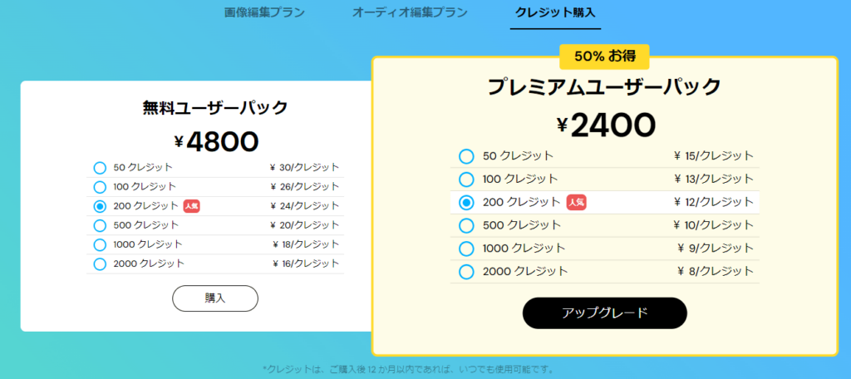This screenshot has height=379, width=851.
Task: Switch to オーディオ編集プラン tab
Action: click(410, 12)
